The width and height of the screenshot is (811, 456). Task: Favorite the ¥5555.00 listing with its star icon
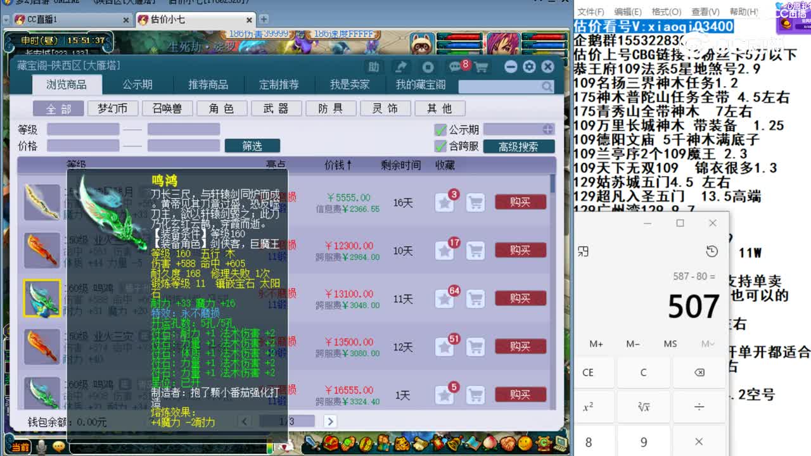point(444,203)
